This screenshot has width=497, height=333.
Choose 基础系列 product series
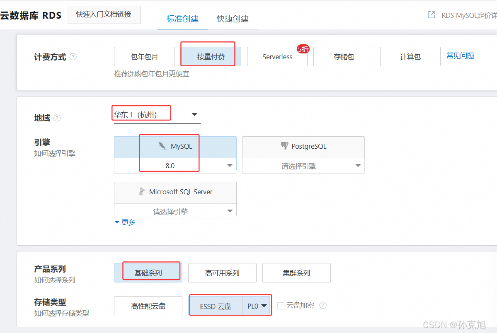pyautogui.click(x=148, y=273)
